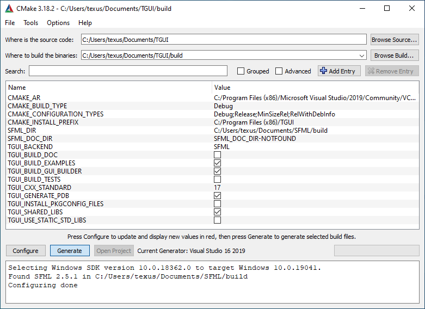This screenshot has height=309, width=425.
Task: Click Current Generator: Visual Studio 16 2019 label
Action: click(191, 251)
